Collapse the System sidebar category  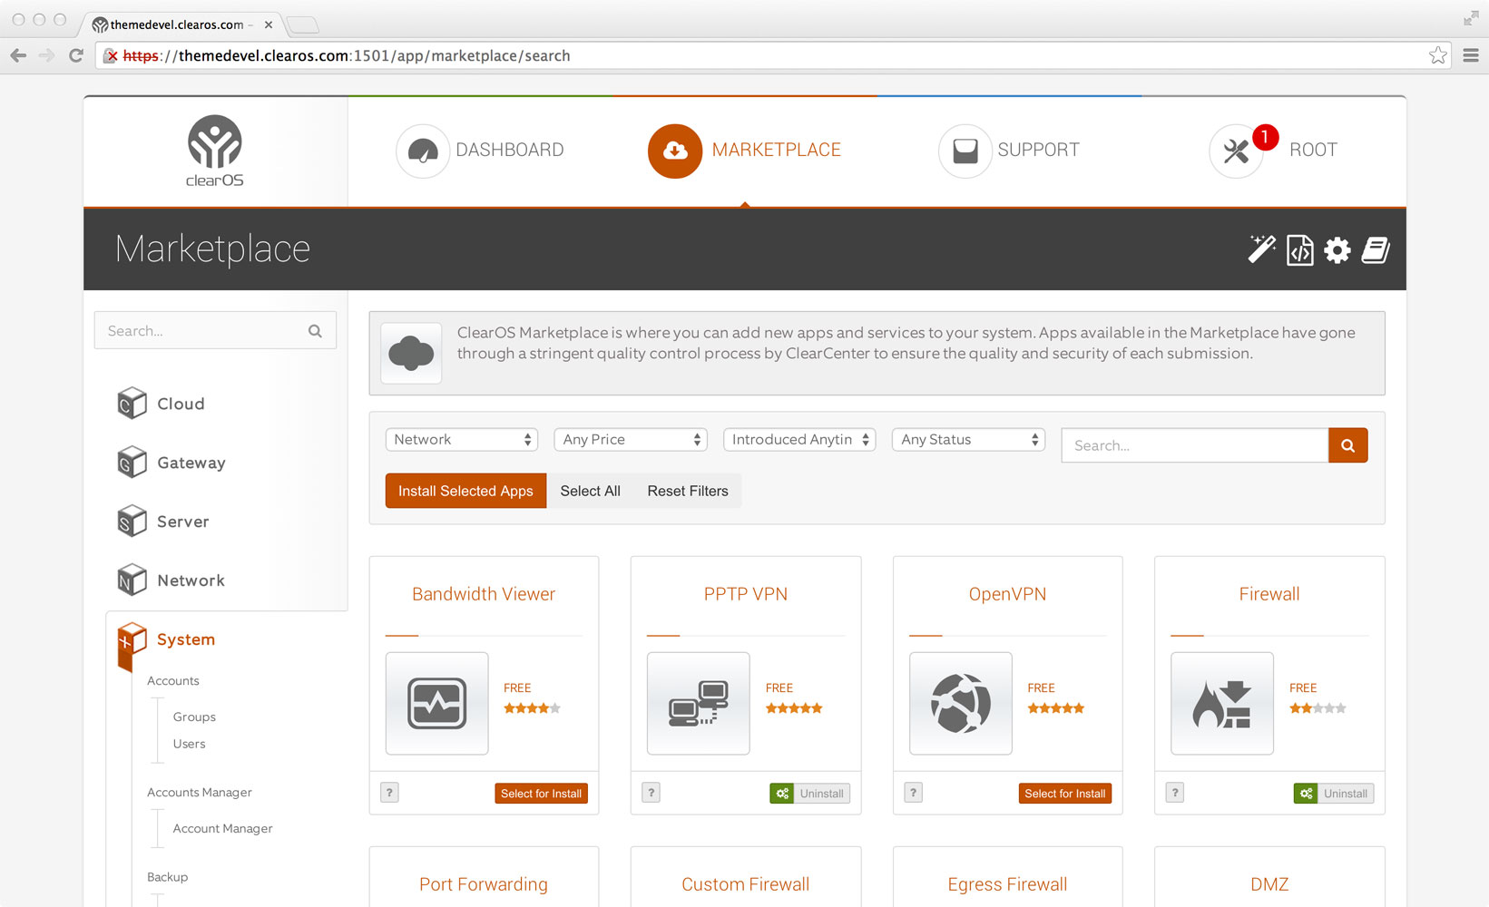[186, 639]
